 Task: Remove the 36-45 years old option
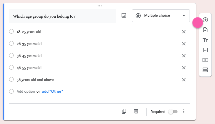coord(184,56)
